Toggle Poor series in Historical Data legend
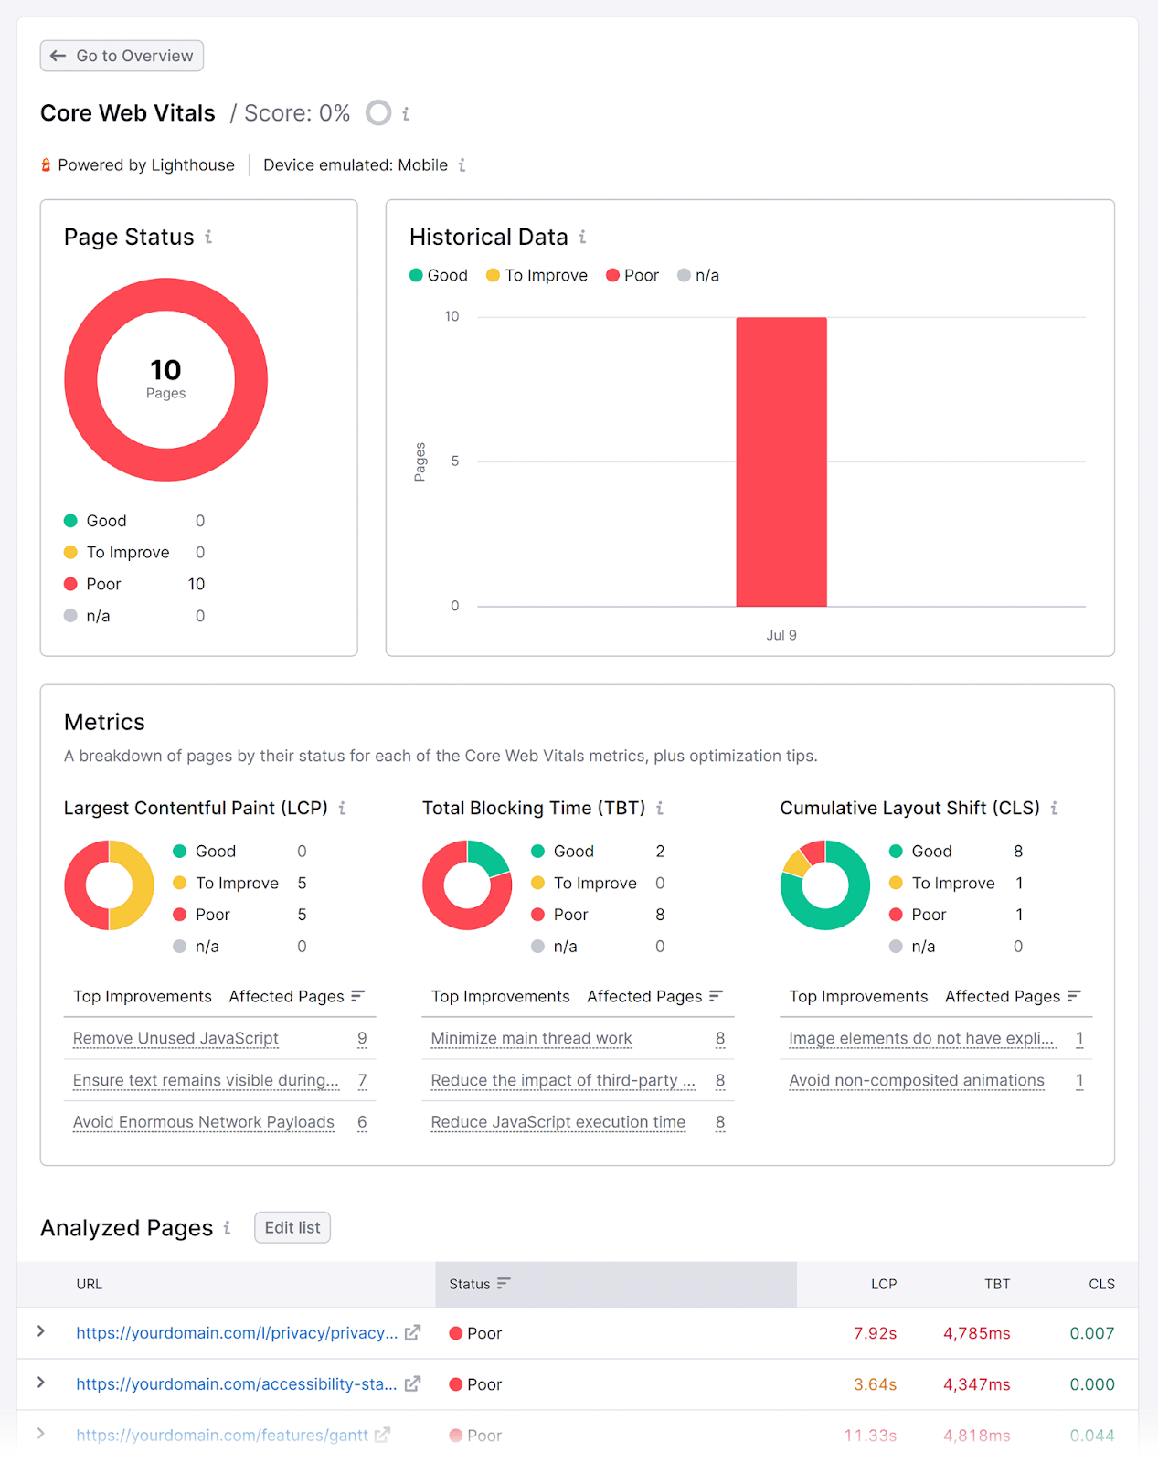This screenshot has width=1158, height=1462. point(632,275)
